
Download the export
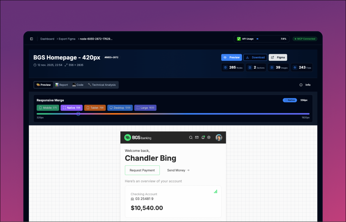click(255, 57)
